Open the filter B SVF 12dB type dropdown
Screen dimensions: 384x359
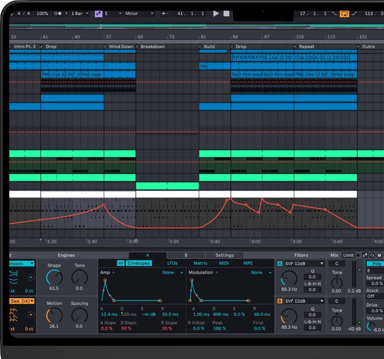[x=304, y=301]
